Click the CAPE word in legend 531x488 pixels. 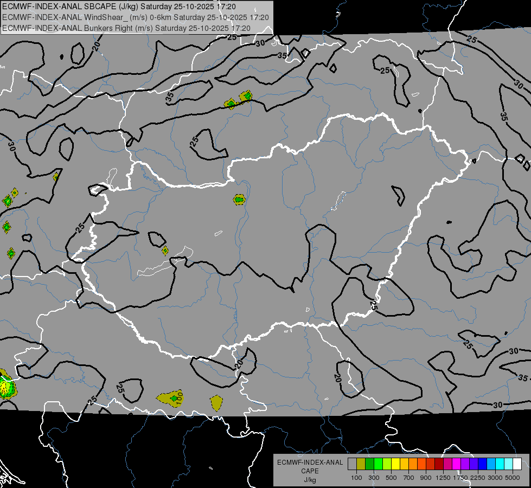(310, 471)
